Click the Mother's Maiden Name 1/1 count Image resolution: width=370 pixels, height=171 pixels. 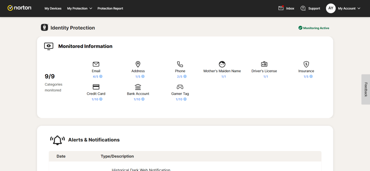coord(224,77)
